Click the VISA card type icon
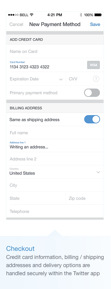Screen dimensions: 111x289 point(93,65)
